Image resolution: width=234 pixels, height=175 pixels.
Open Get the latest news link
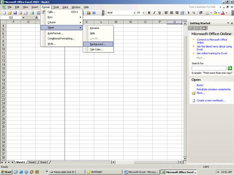pos(214,48)
